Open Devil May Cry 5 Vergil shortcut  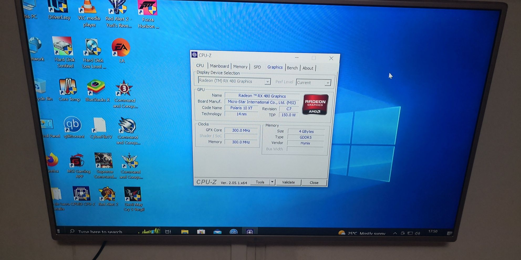pyautogui.click(x=133, y=199)
